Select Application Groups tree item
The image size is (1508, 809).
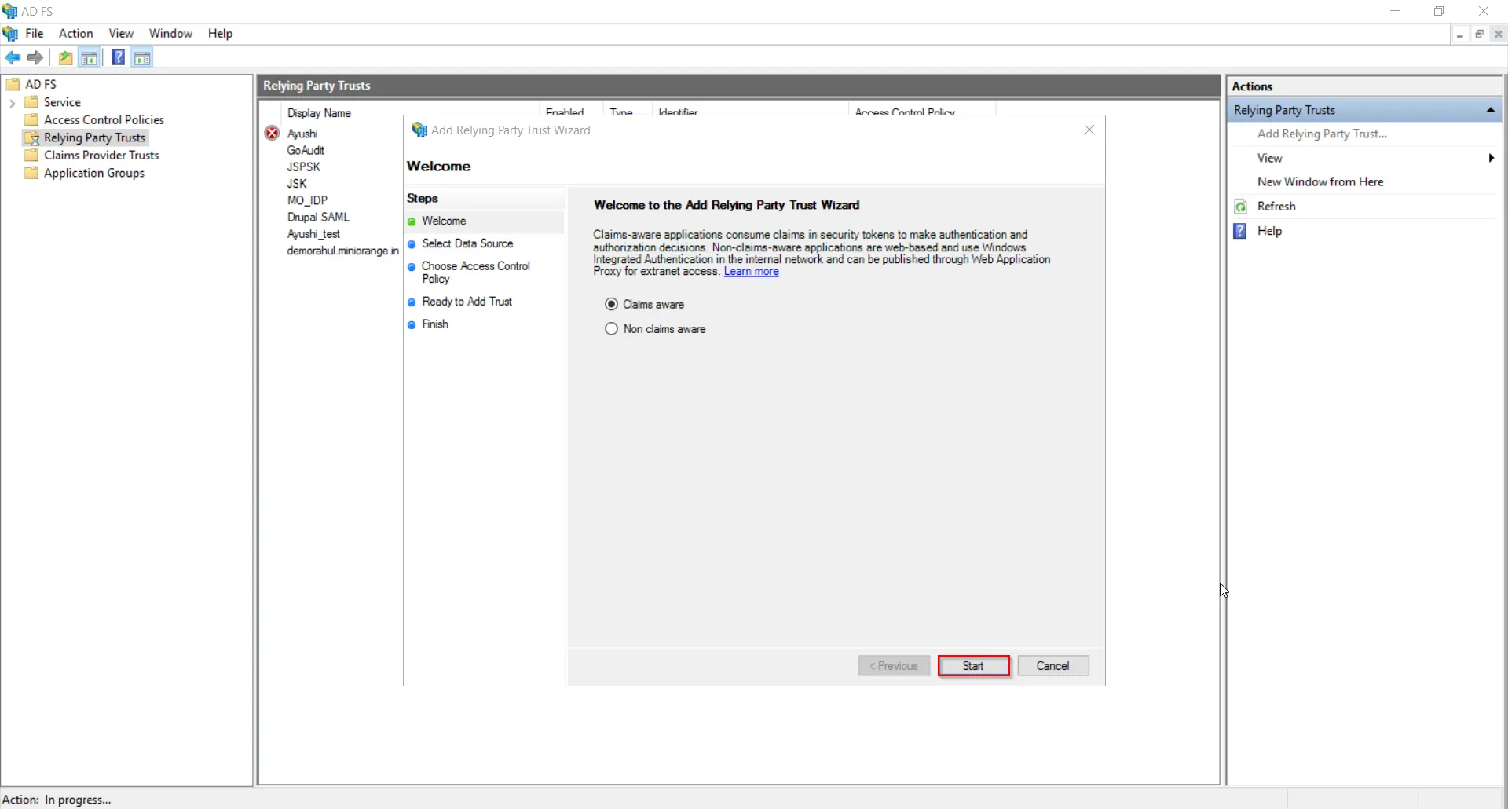click(94, 173)
